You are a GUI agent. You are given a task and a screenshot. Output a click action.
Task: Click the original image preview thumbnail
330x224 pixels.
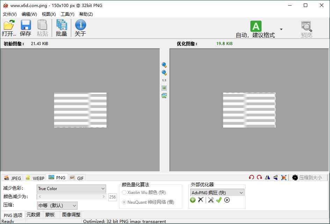point(80,110)
